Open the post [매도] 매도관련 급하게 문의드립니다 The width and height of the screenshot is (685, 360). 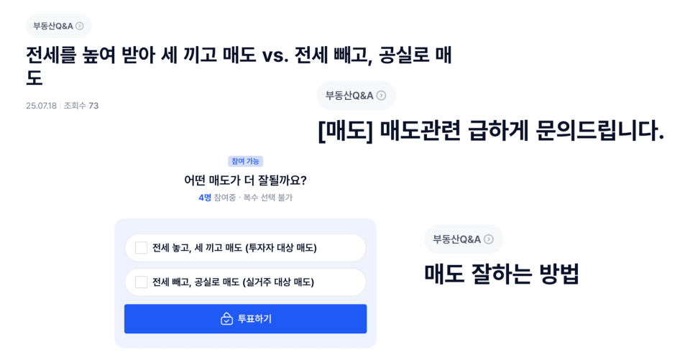(491, 131)
